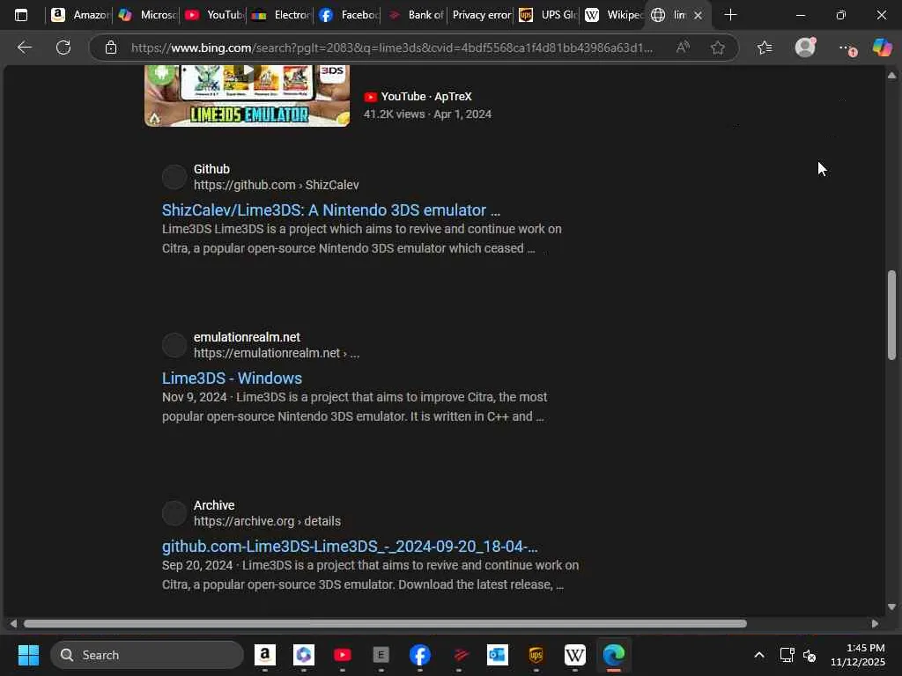The height and width of the screenshot is (676, 902).
Task: Open Outlook from the taskbar
Action: click(x=498, y=655)
